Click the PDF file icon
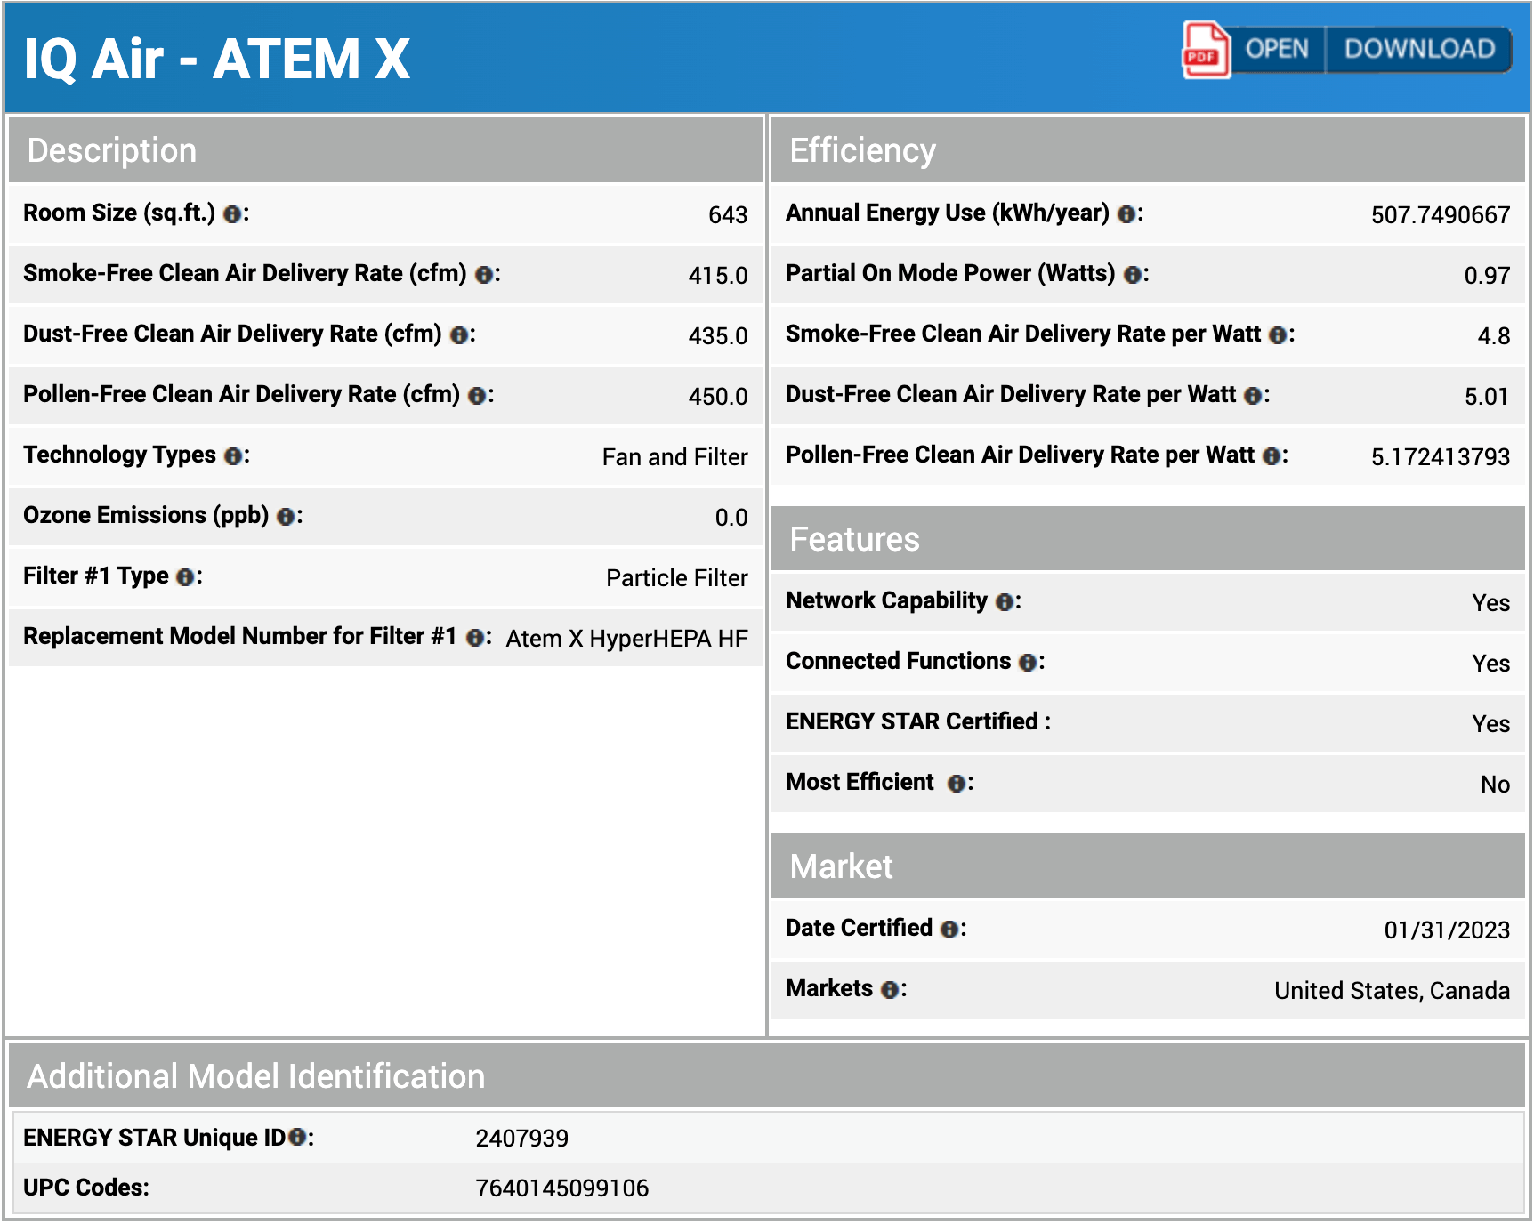The image size is (1534, 1224). point(1206,51)
